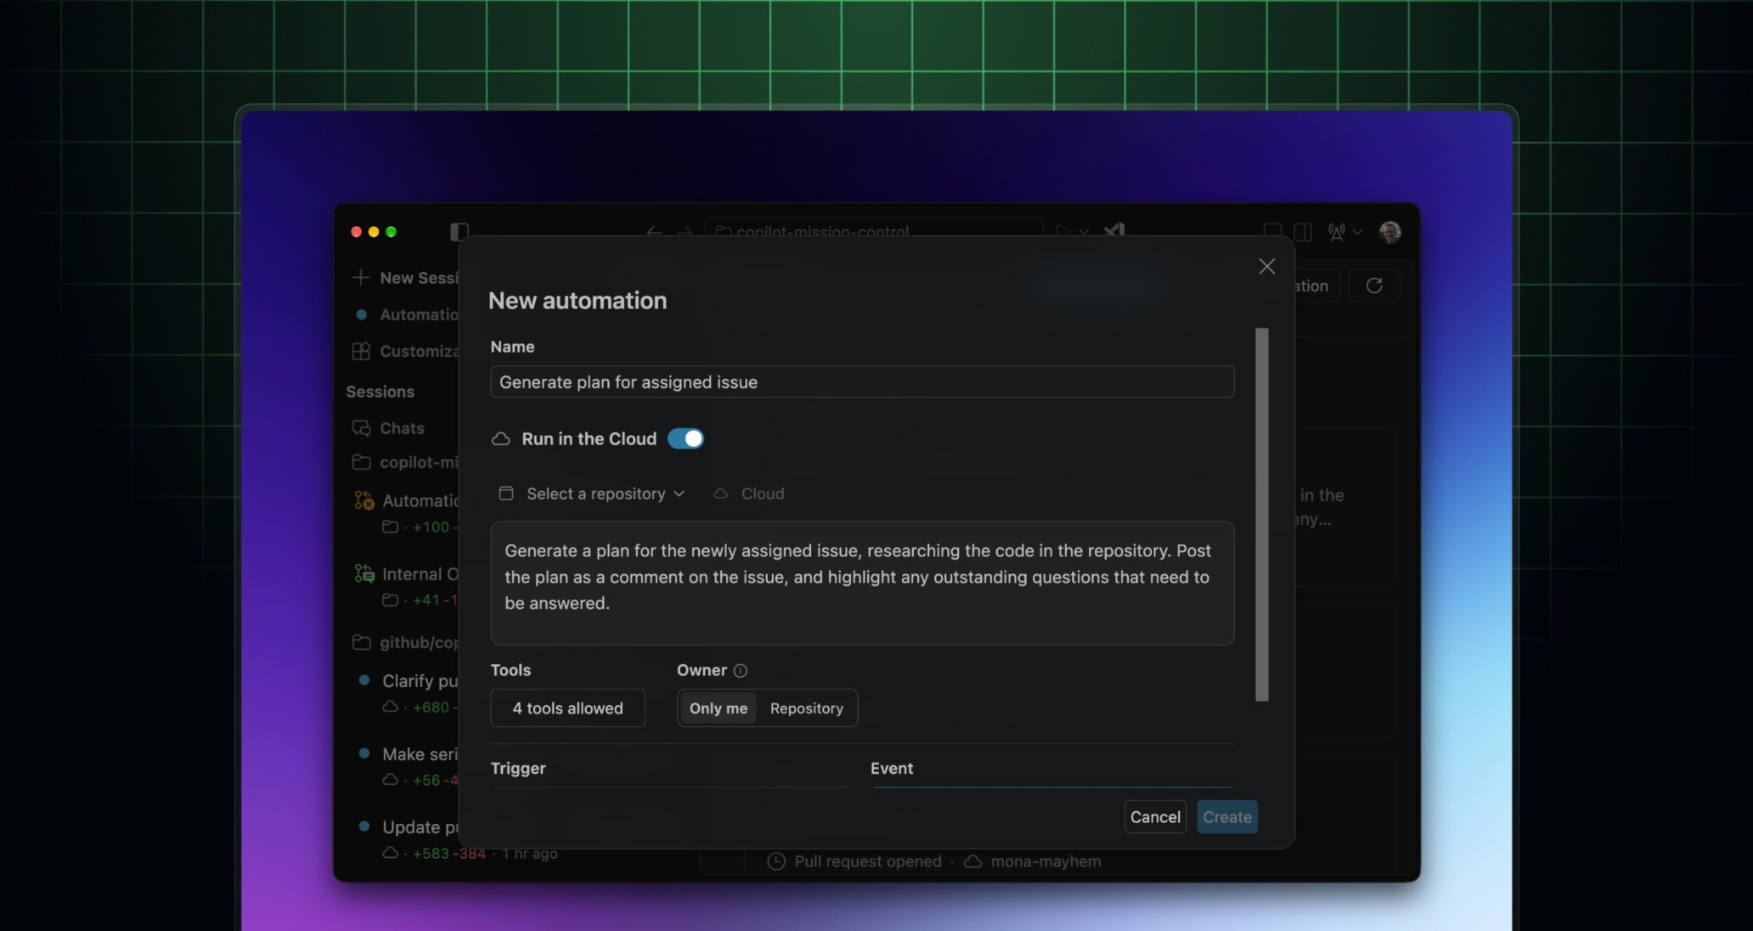Select the Internal session with +41 changes
The height and width of the screenshot is (931, 1753).
point(405,586)
